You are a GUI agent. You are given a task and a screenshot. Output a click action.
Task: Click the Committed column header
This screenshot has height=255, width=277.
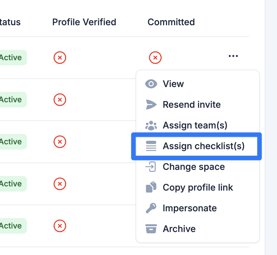(x=171, y=22)
